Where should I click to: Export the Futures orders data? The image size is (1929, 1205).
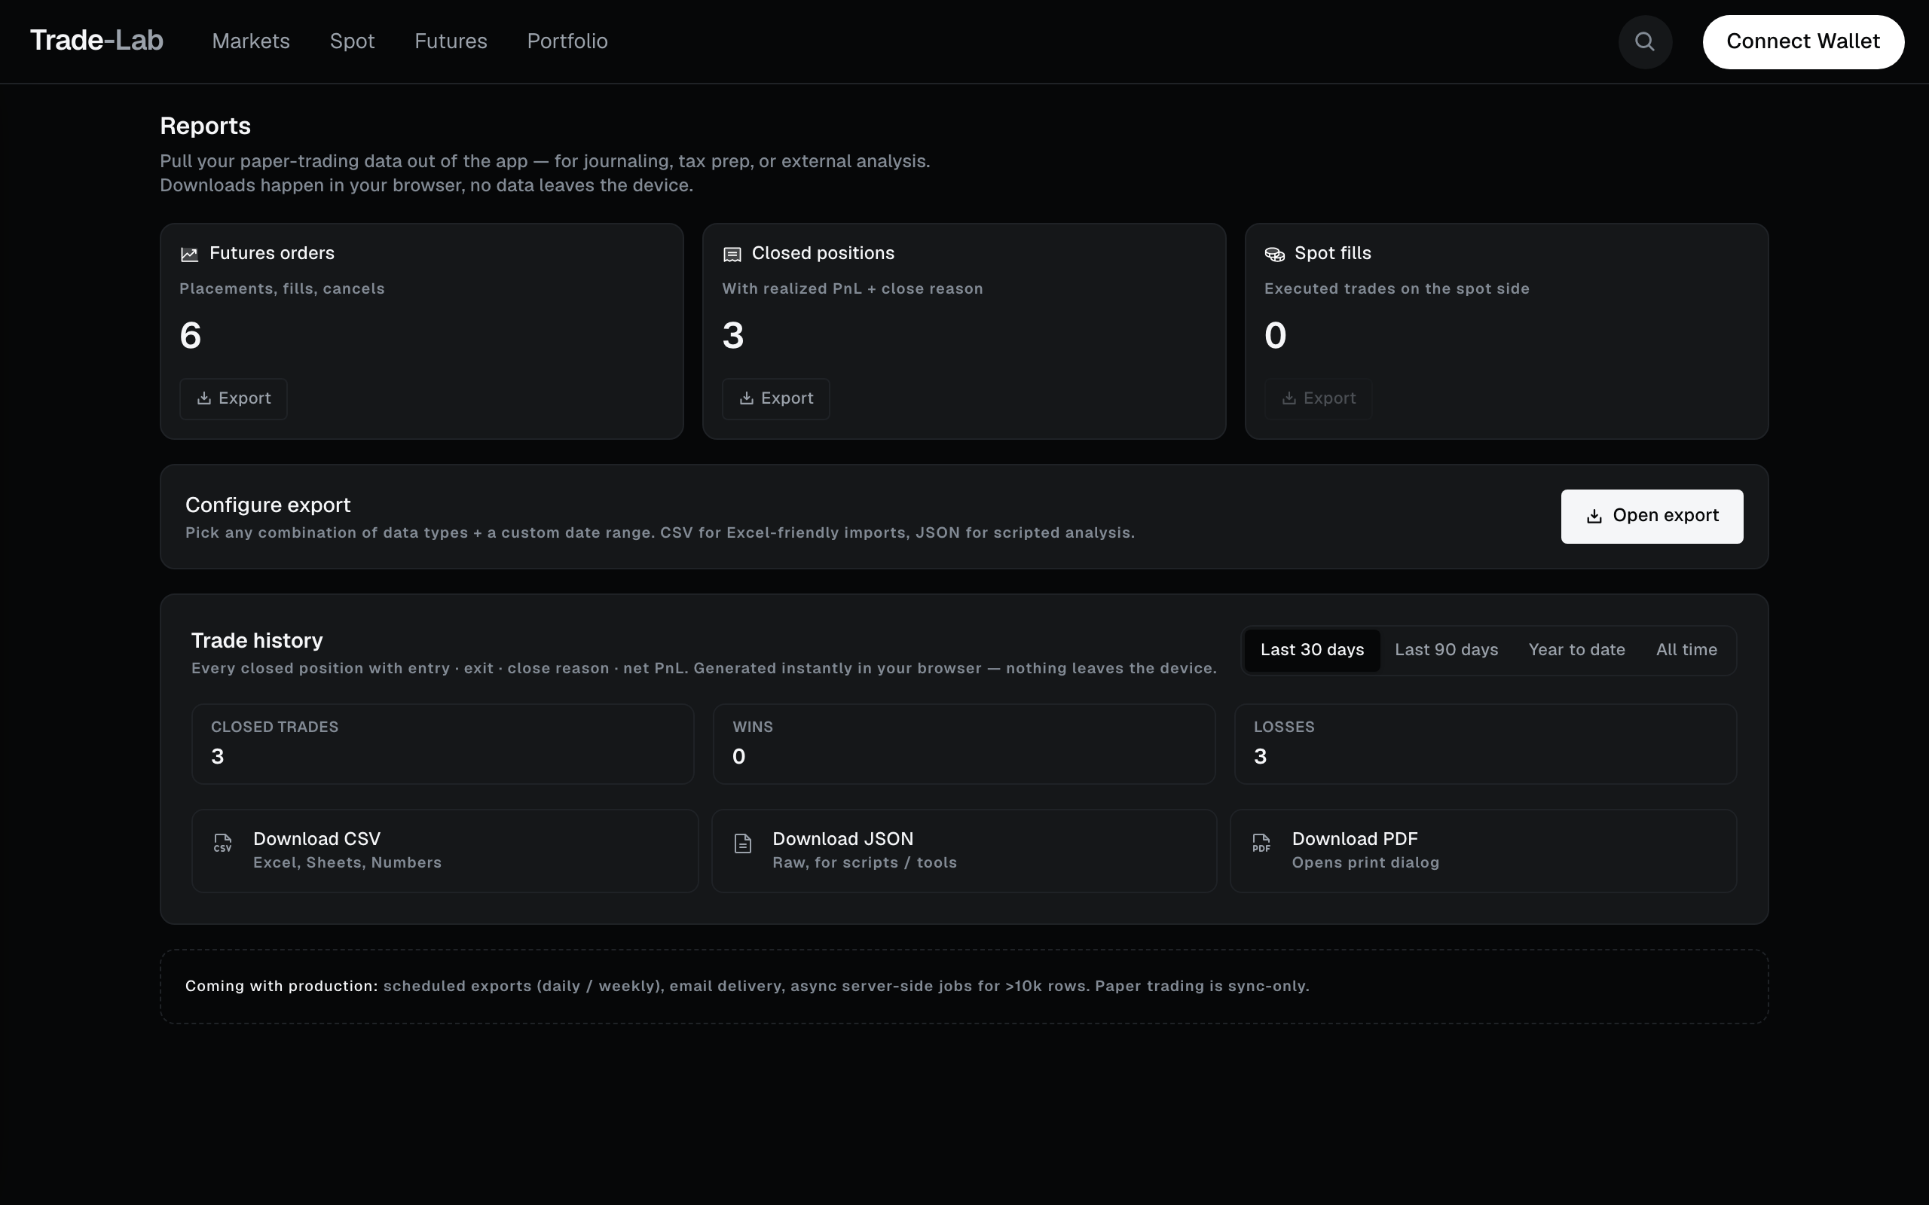click(x=234, y=398)
